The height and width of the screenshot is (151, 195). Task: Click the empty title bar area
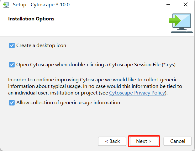pos(110,5)
